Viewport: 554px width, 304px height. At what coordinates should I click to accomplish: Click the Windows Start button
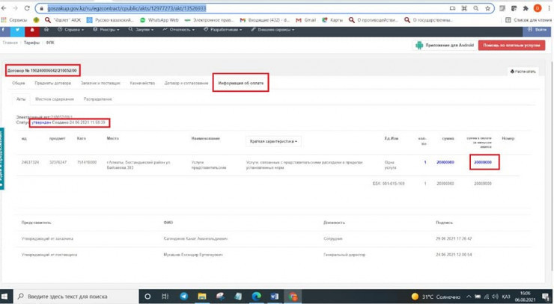click(6, 297)
